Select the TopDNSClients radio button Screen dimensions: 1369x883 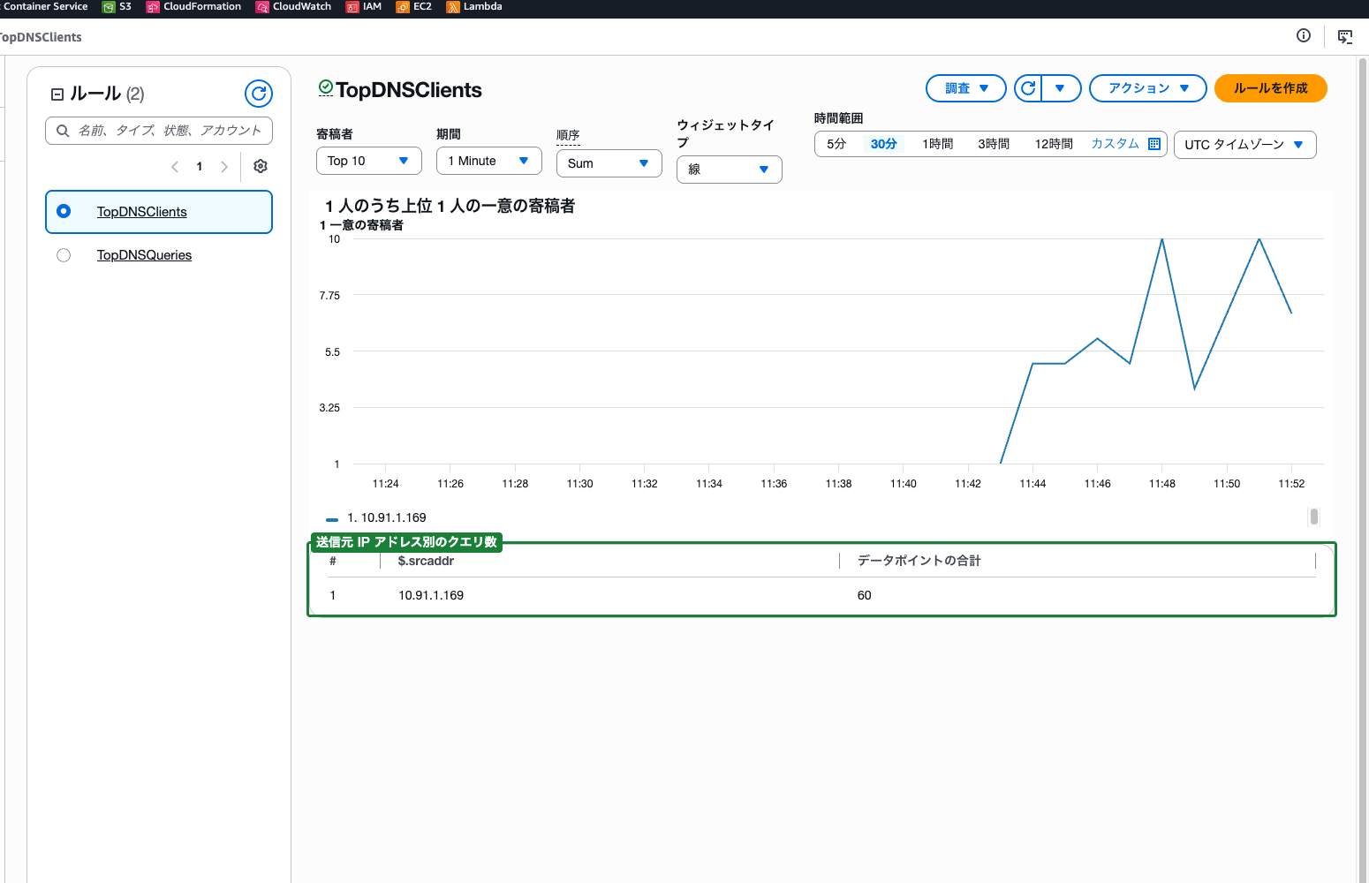click(64, 211)
